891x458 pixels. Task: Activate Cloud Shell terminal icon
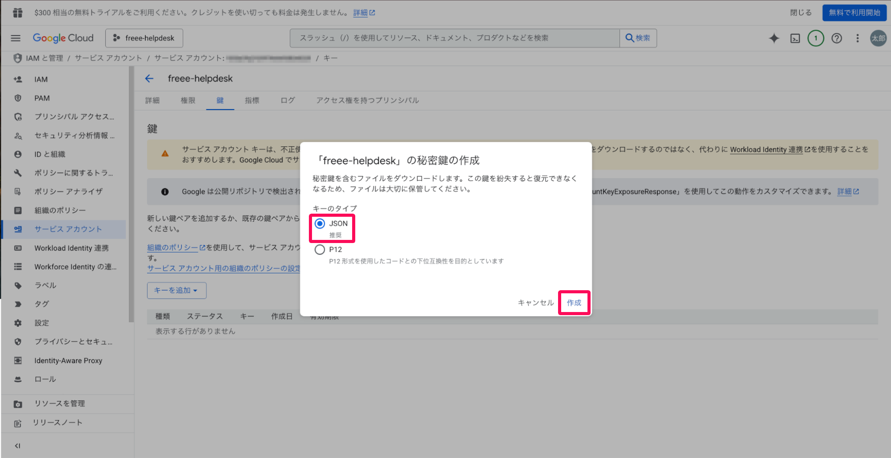click(795, 38)
